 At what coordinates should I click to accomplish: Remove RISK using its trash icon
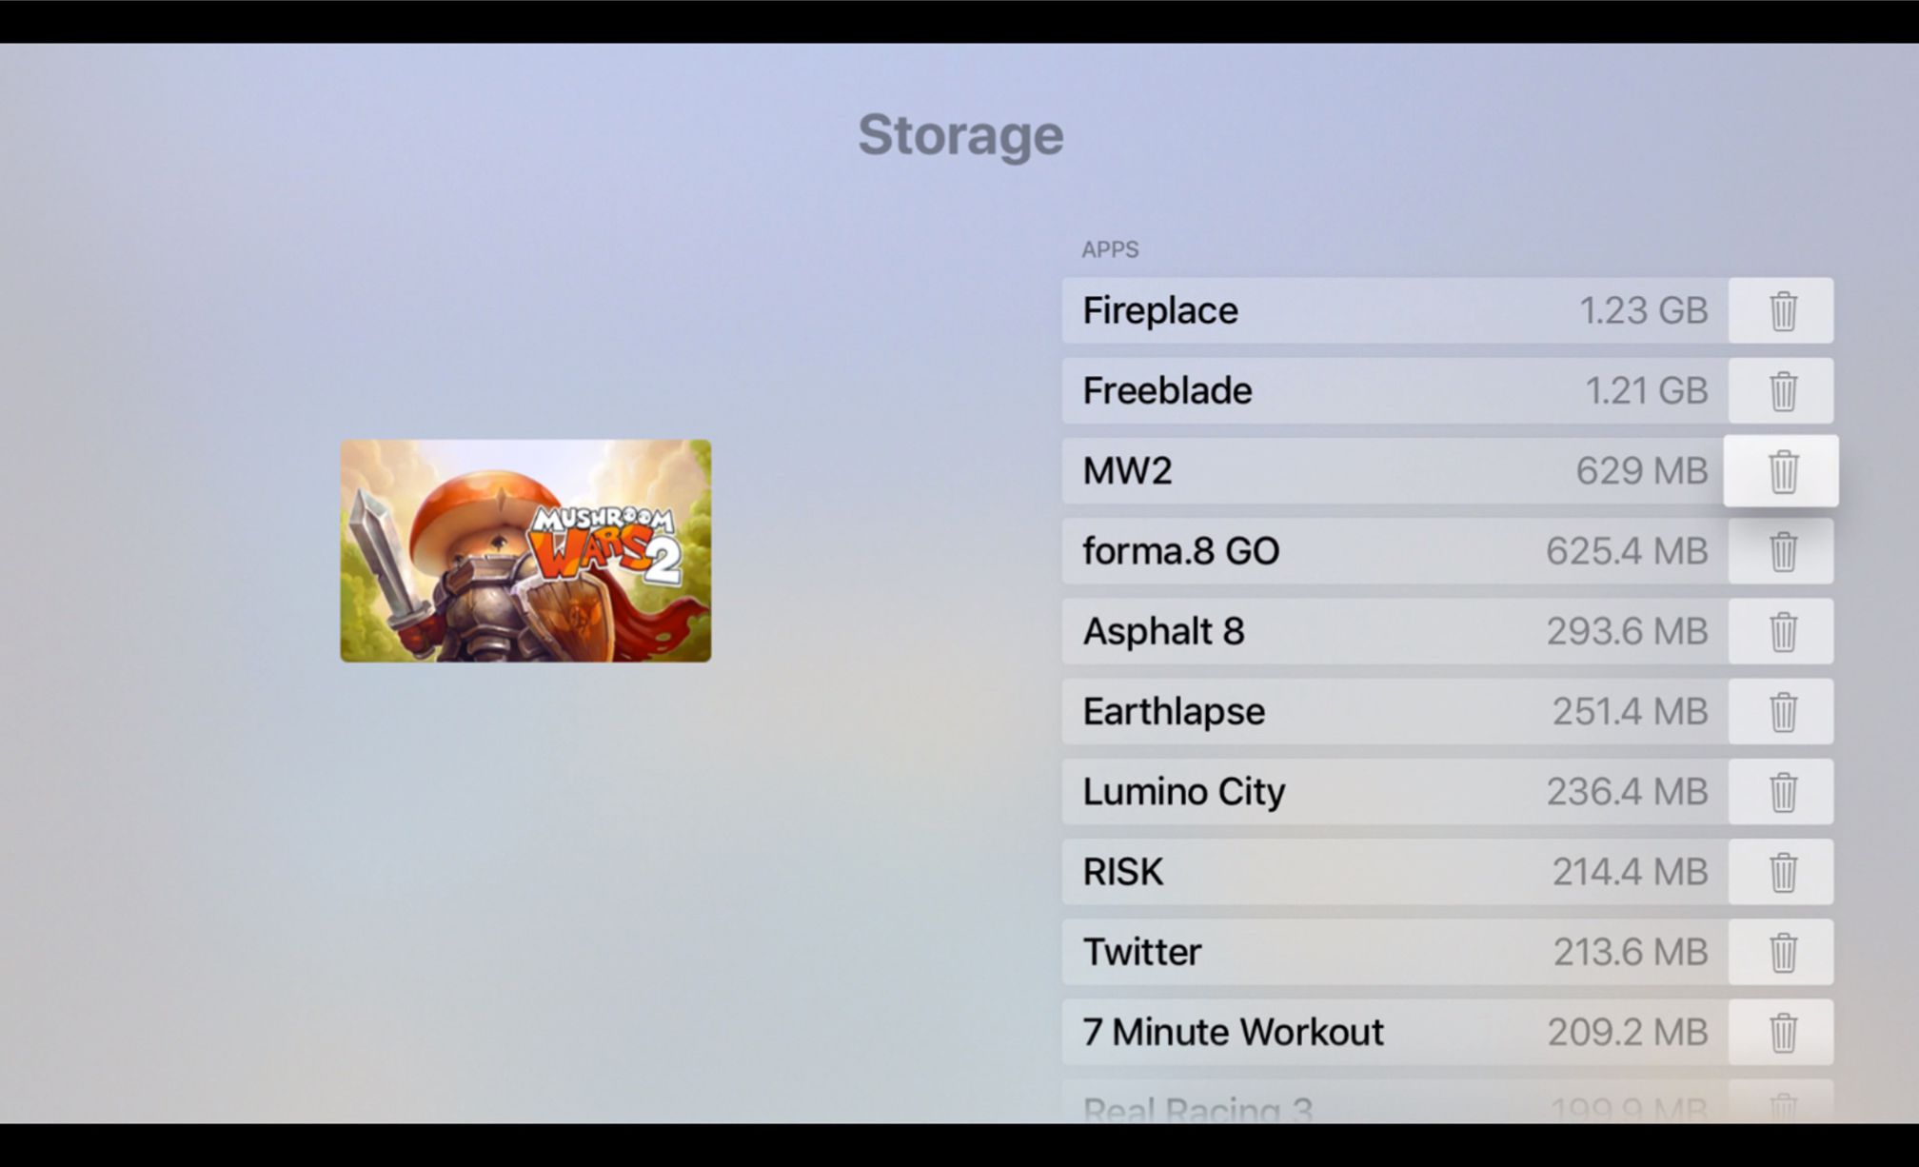click(x=1782, y=872)
